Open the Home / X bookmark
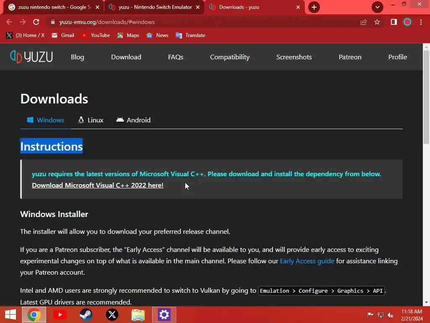 pos(25,35)
